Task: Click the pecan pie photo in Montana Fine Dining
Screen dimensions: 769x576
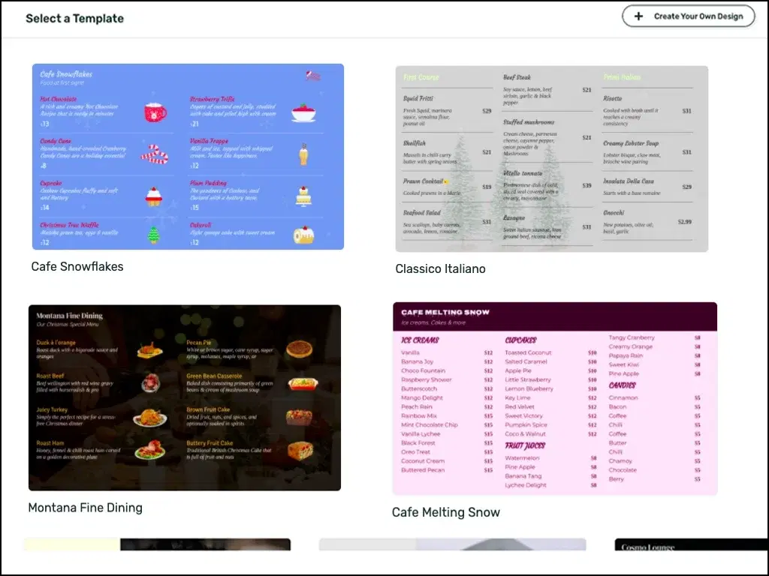Action: click(x=300, y=349)
